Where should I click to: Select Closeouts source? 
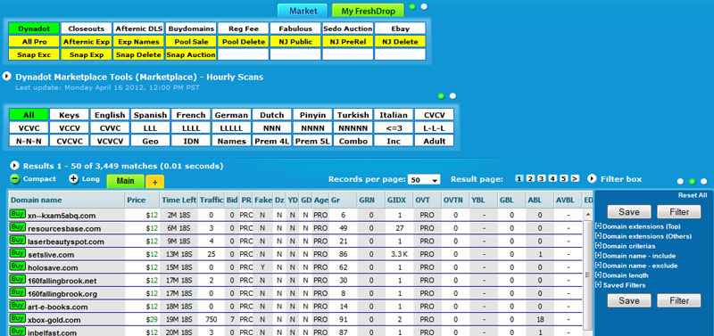point(86,29)
